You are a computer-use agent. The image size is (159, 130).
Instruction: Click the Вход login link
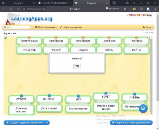click(147, 27)
